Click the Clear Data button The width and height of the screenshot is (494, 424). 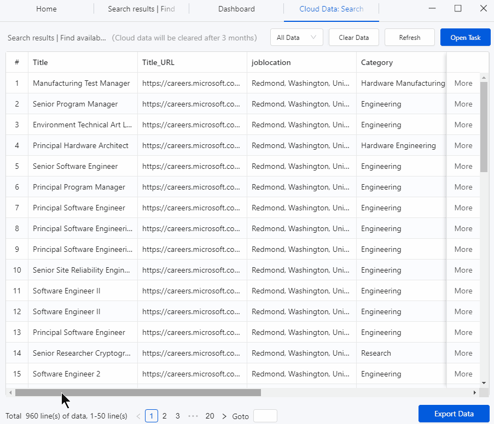click(x=354, y=38)
